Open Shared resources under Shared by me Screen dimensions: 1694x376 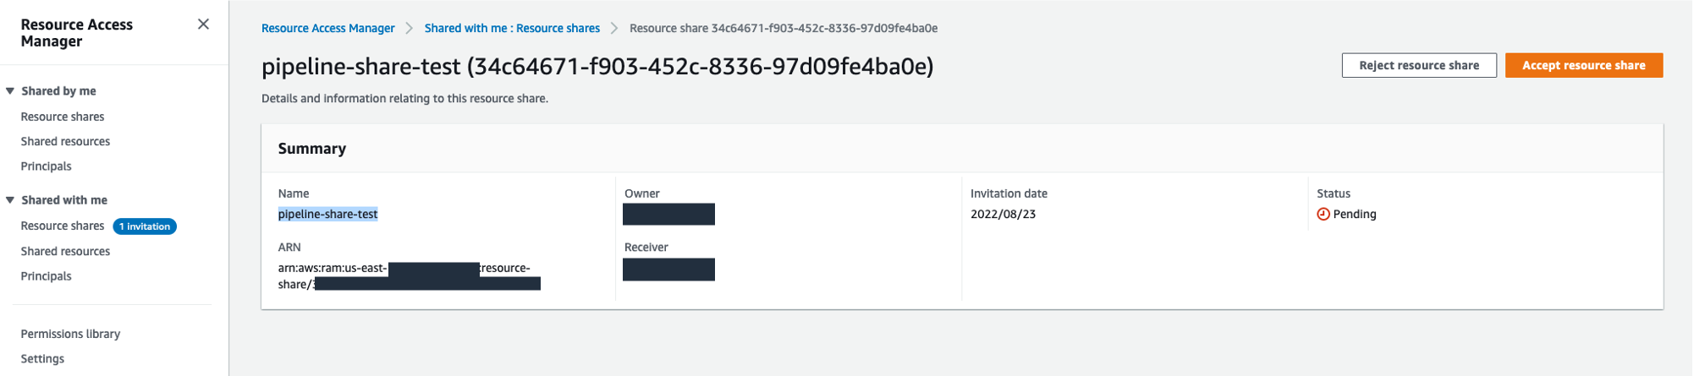point(65,141)
